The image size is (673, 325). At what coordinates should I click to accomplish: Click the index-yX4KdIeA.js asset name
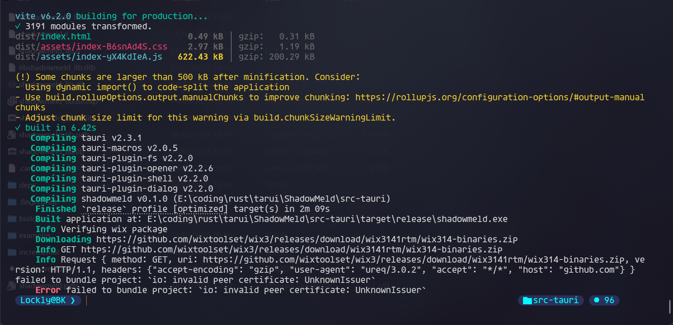coord(101,57)
